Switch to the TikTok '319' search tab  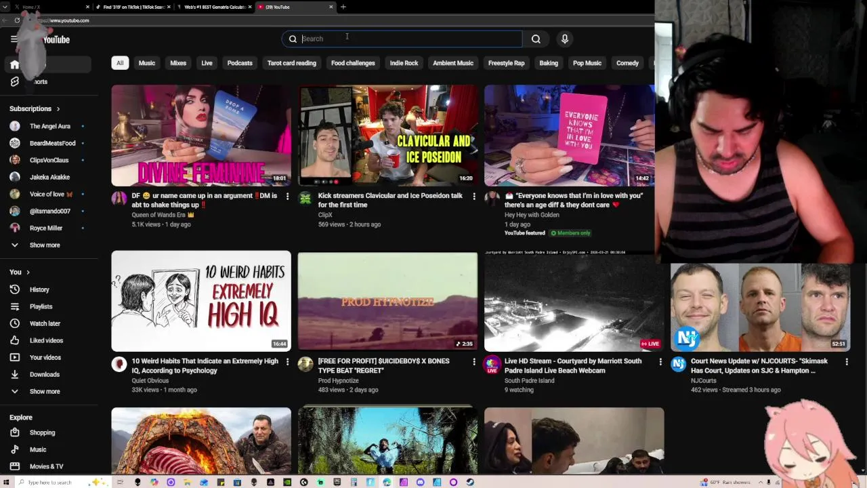pyautogui.click(x=133, y=7)
